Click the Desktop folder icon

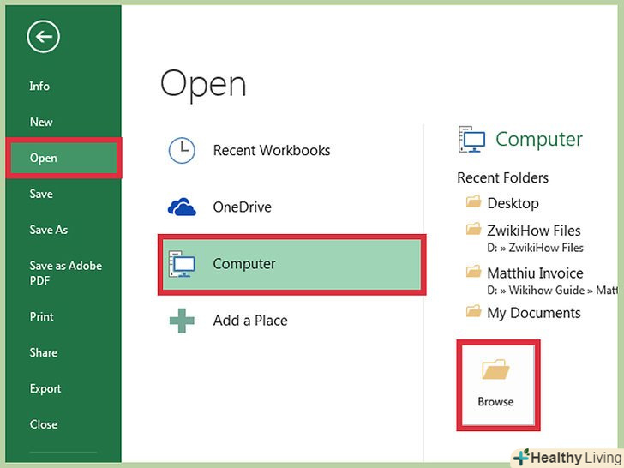click(x=473, y=201)
